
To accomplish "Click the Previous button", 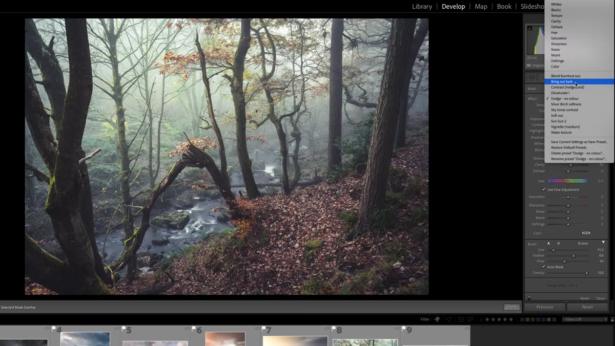I will point(545,307).
